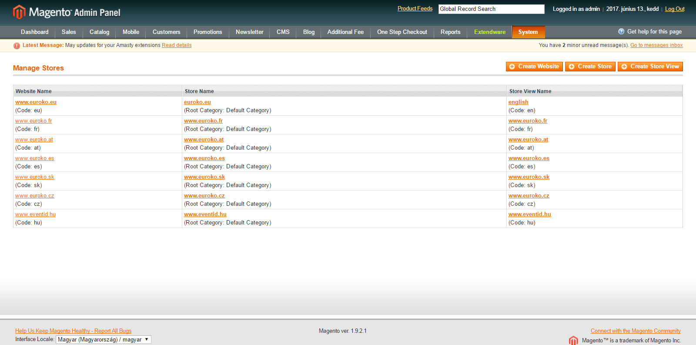Screen dimensions: 696x345
Task: Click the Create Website button
Action: pos(534,67)
